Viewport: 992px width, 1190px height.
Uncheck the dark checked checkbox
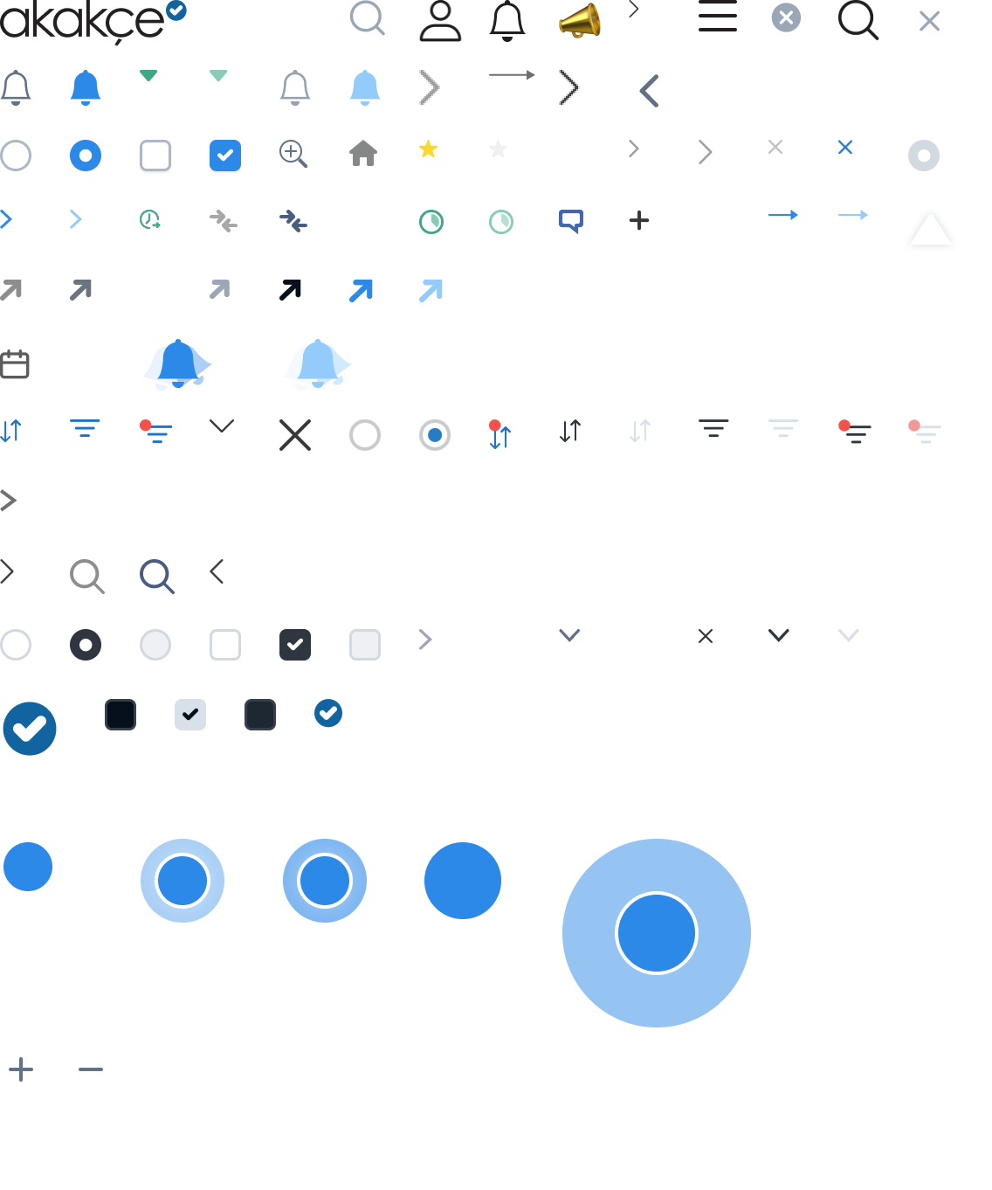click(295, 645)
